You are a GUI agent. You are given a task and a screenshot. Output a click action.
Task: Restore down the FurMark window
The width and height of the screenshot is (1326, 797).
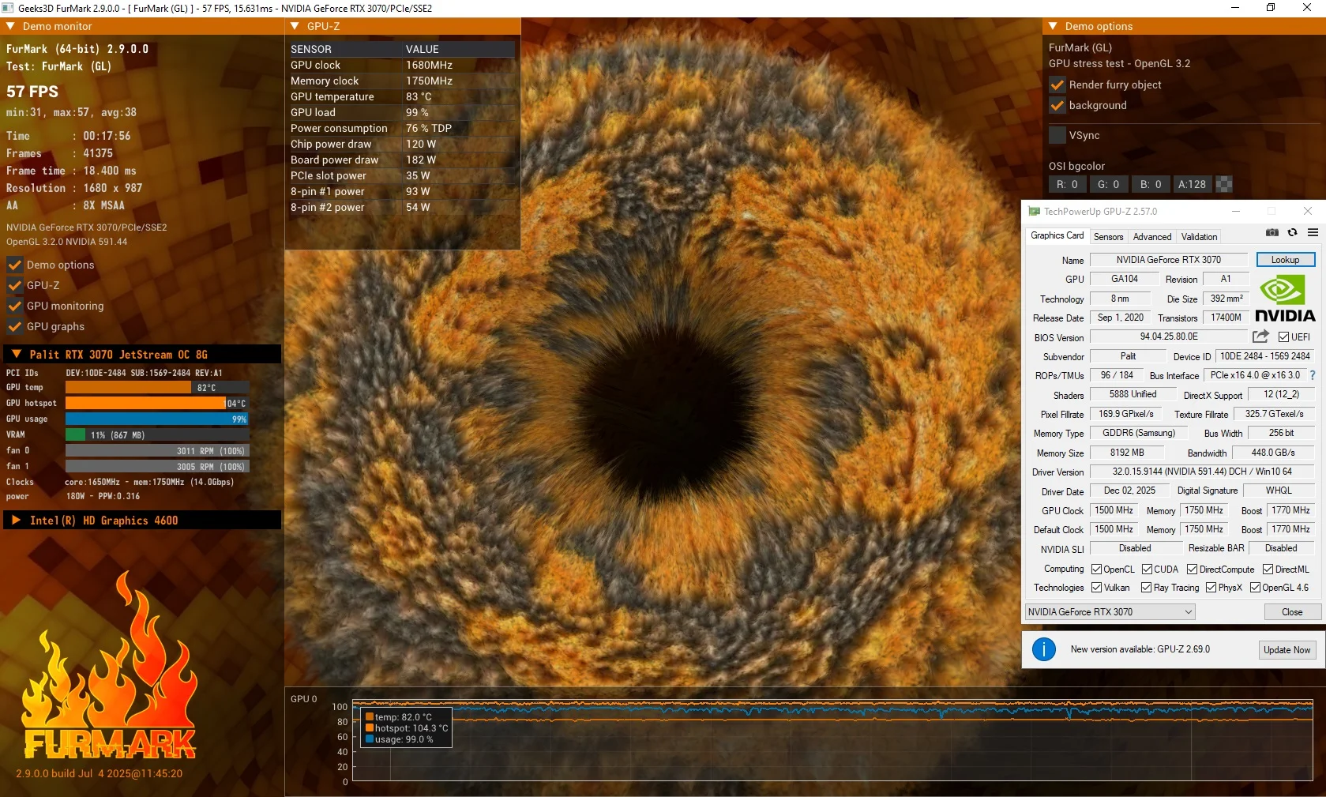coord(1271,8)
